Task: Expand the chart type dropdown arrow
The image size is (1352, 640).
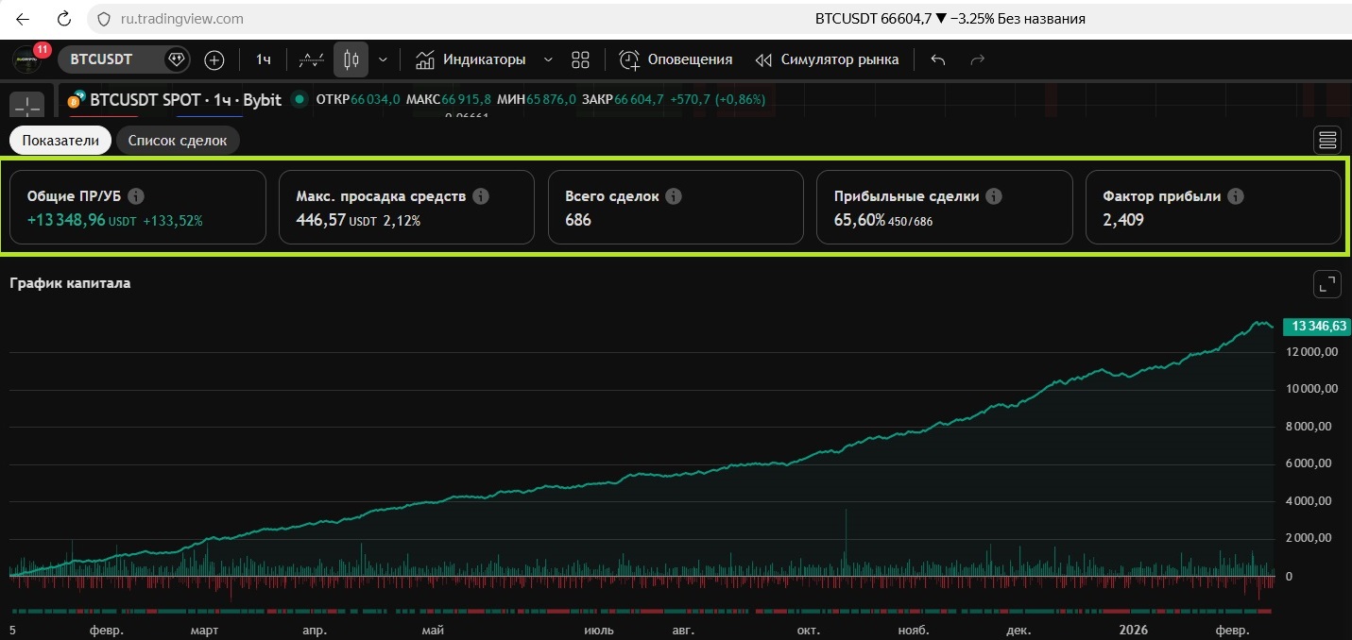Action: 383,59
